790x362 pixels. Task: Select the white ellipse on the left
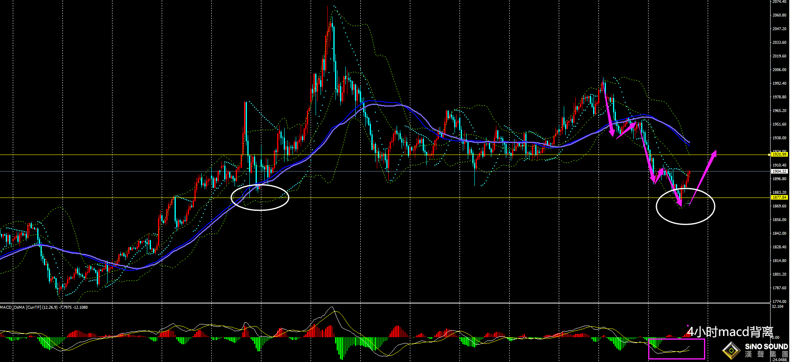tap(260, 198)
